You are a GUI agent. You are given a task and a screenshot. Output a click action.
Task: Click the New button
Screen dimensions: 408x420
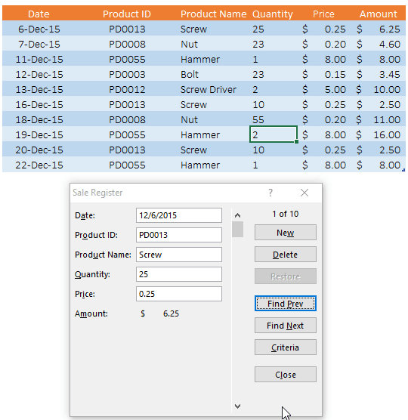point(286,233)
